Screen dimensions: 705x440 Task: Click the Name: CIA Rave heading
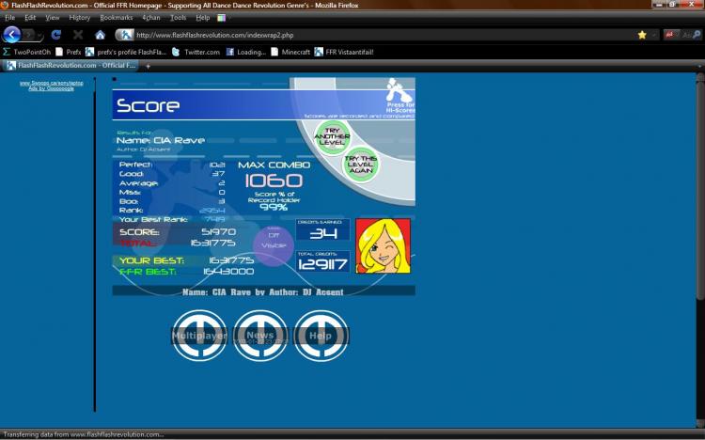161,140
